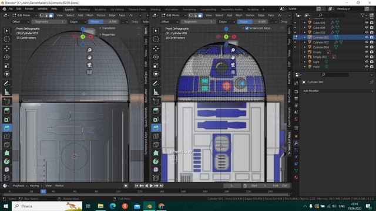
Task: Select the Poly Build tool in left viewport
Action: (x=6, y=153)
